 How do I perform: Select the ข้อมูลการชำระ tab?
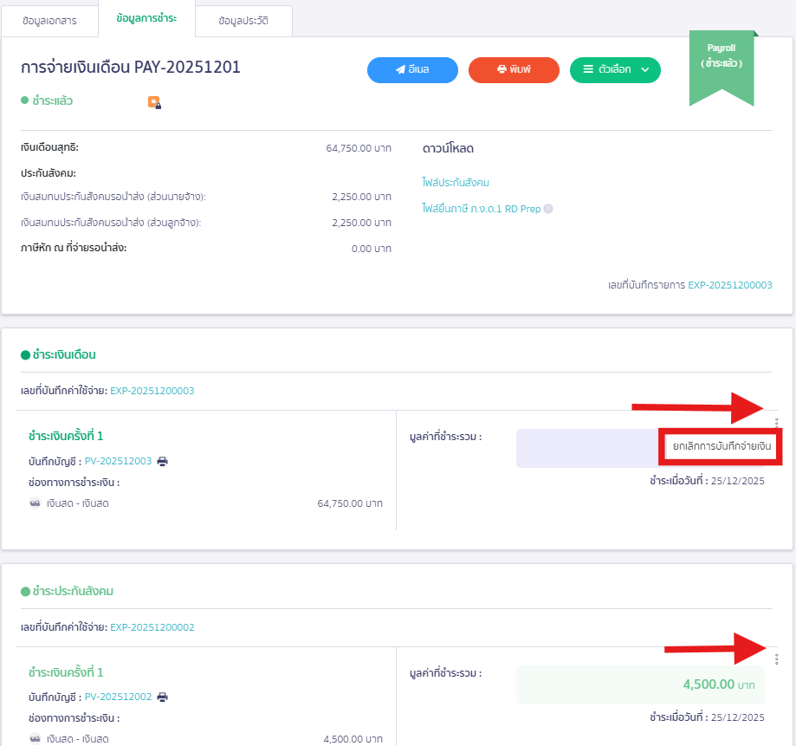[x=146, y=18]
